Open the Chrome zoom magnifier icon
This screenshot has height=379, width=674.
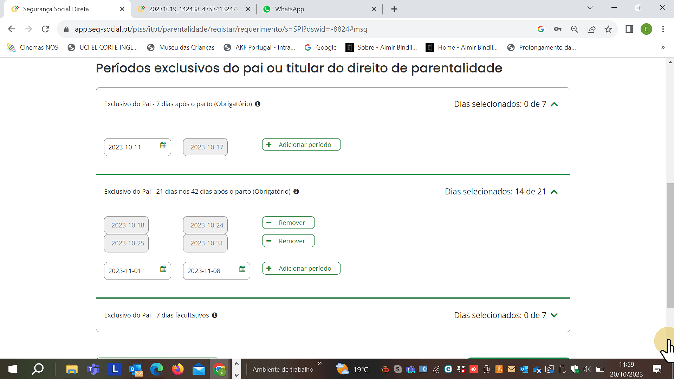pyautogui.click(x=575, y=29)
